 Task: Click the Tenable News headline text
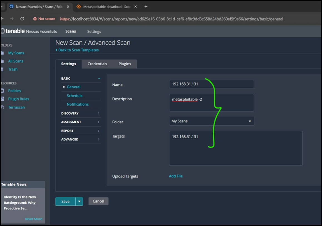(20, 203)
